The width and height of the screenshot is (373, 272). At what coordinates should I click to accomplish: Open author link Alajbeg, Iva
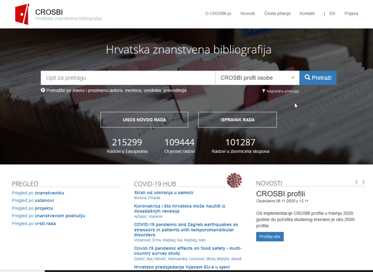[172, 240]
